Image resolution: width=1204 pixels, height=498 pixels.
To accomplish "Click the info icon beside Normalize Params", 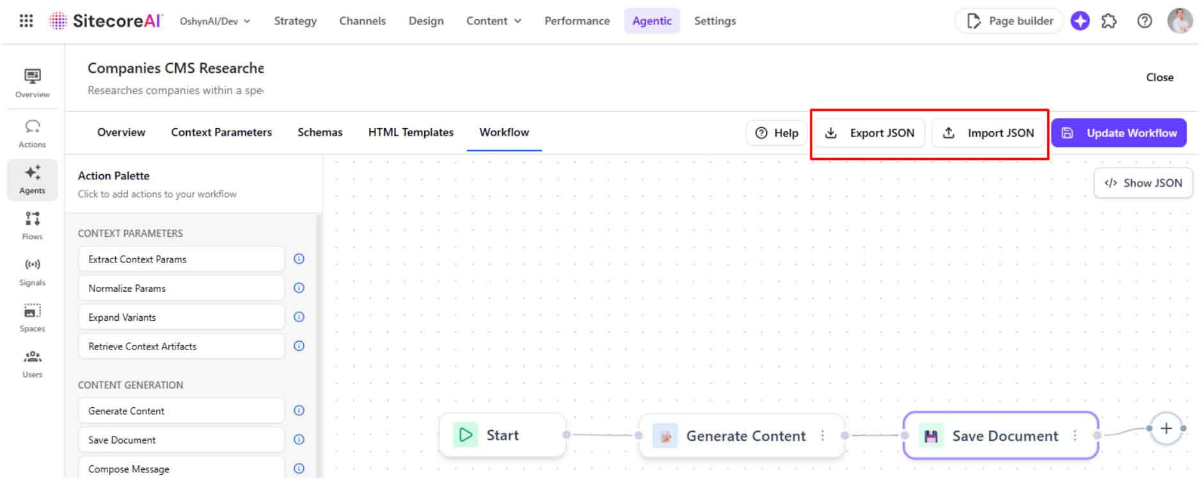I will (299, 288).
